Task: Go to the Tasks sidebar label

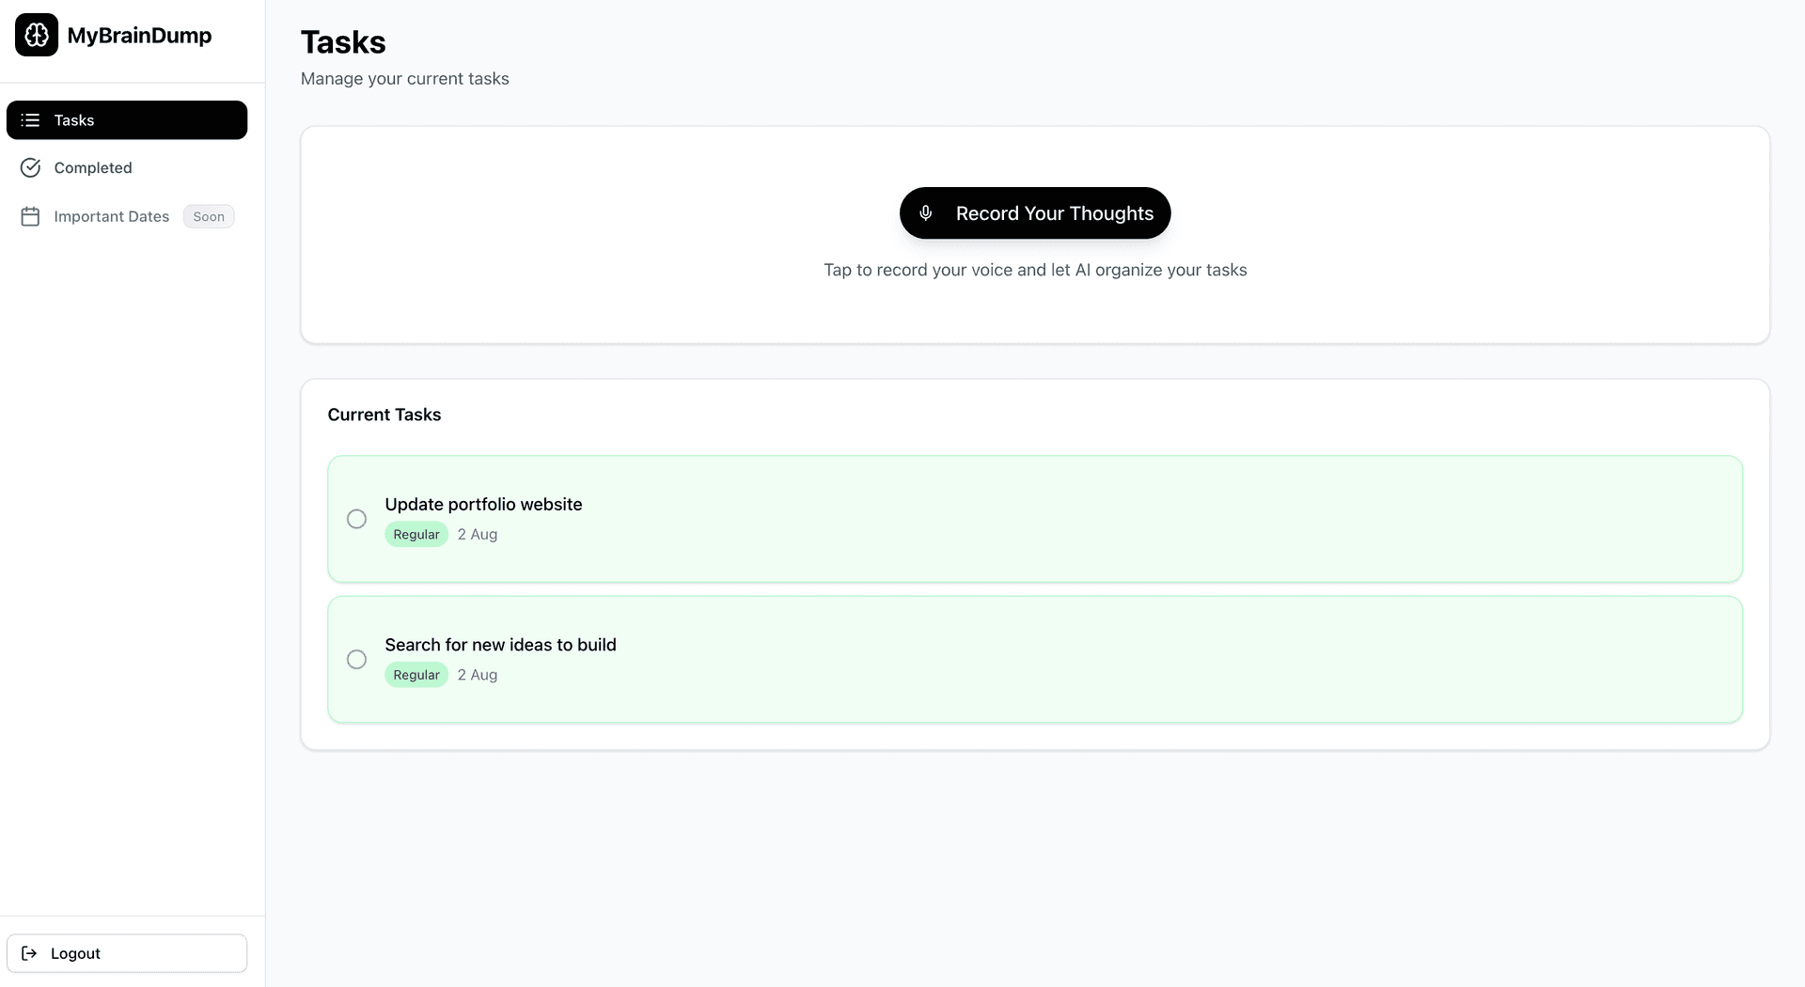Action: 74,120
